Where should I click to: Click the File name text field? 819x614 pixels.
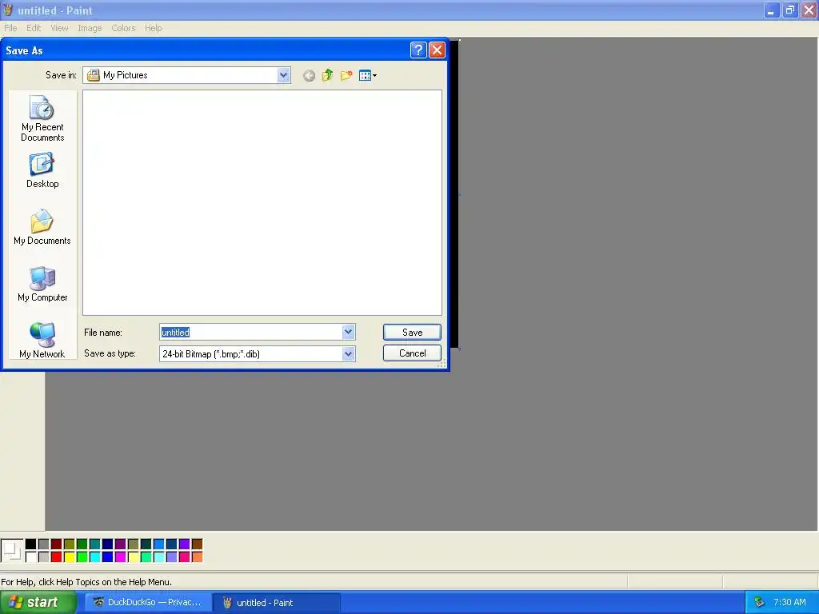click(251, 332)
